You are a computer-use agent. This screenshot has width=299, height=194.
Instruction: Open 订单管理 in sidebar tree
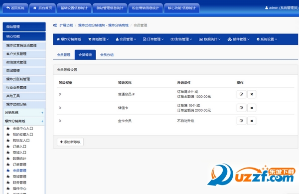(x=19, y=165)
